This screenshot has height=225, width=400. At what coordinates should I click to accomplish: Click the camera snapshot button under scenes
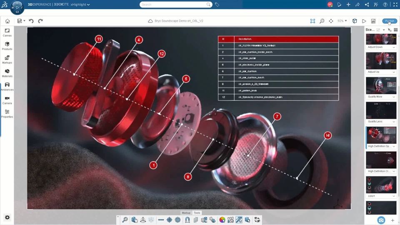coord(381,220)
